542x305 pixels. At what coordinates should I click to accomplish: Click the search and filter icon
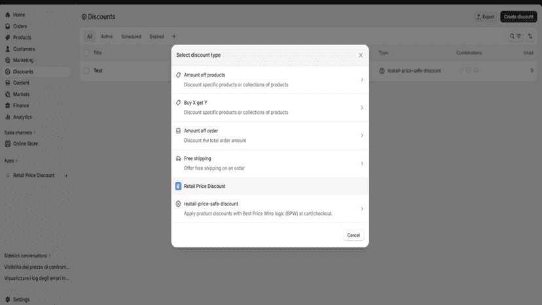[x=515, y=36]
